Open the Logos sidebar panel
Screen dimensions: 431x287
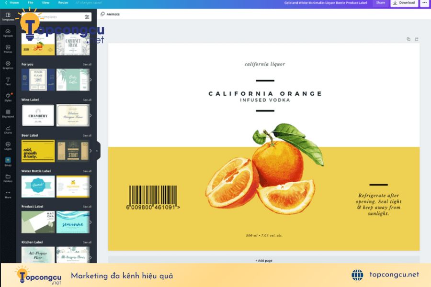point(8,146)
